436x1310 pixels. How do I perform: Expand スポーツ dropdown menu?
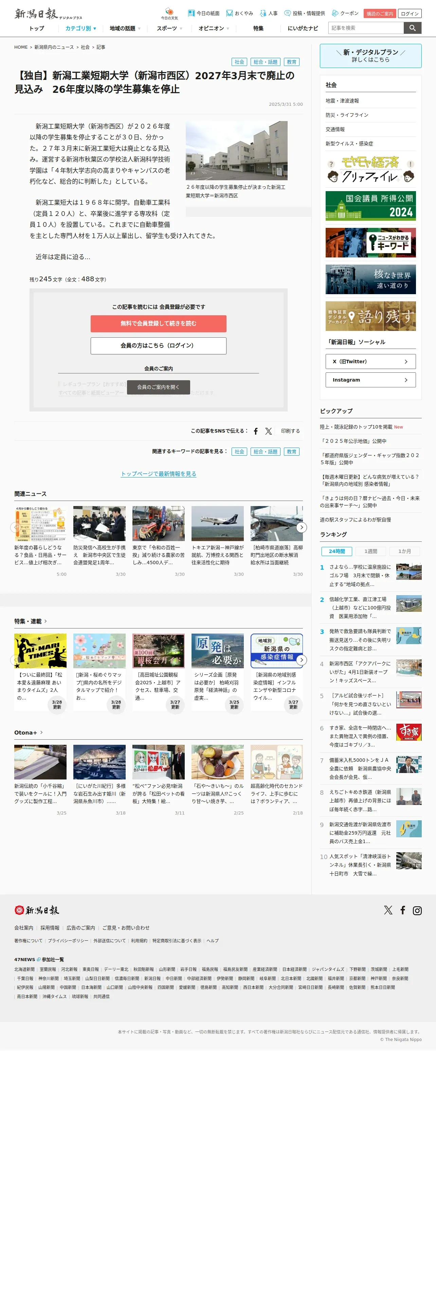tap(169, 29)
